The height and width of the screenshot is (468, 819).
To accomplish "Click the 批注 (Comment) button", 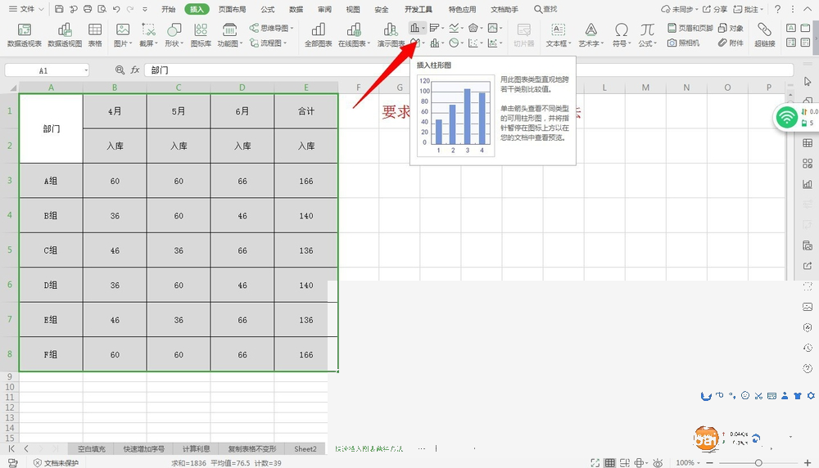I will (x=748, y=9).
